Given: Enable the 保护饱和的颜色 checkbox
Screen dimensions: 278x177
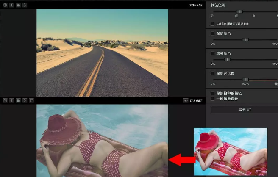Looking at the screenshot, I should point(212,93).
